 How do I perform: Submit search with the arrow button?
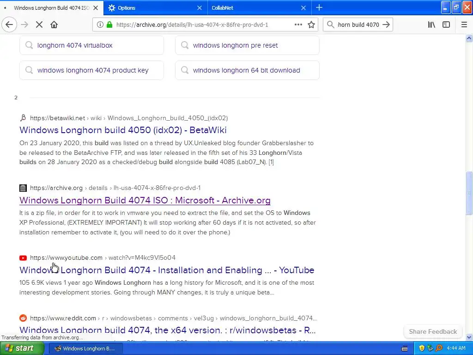click(x=386, y=24)
